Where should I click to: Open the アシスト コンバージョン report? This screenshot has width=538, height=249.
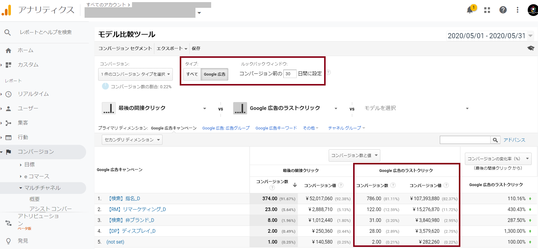coord(50,209)
